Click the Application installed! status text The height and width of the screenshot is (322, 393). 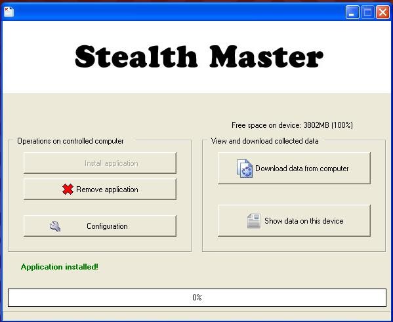60,267
